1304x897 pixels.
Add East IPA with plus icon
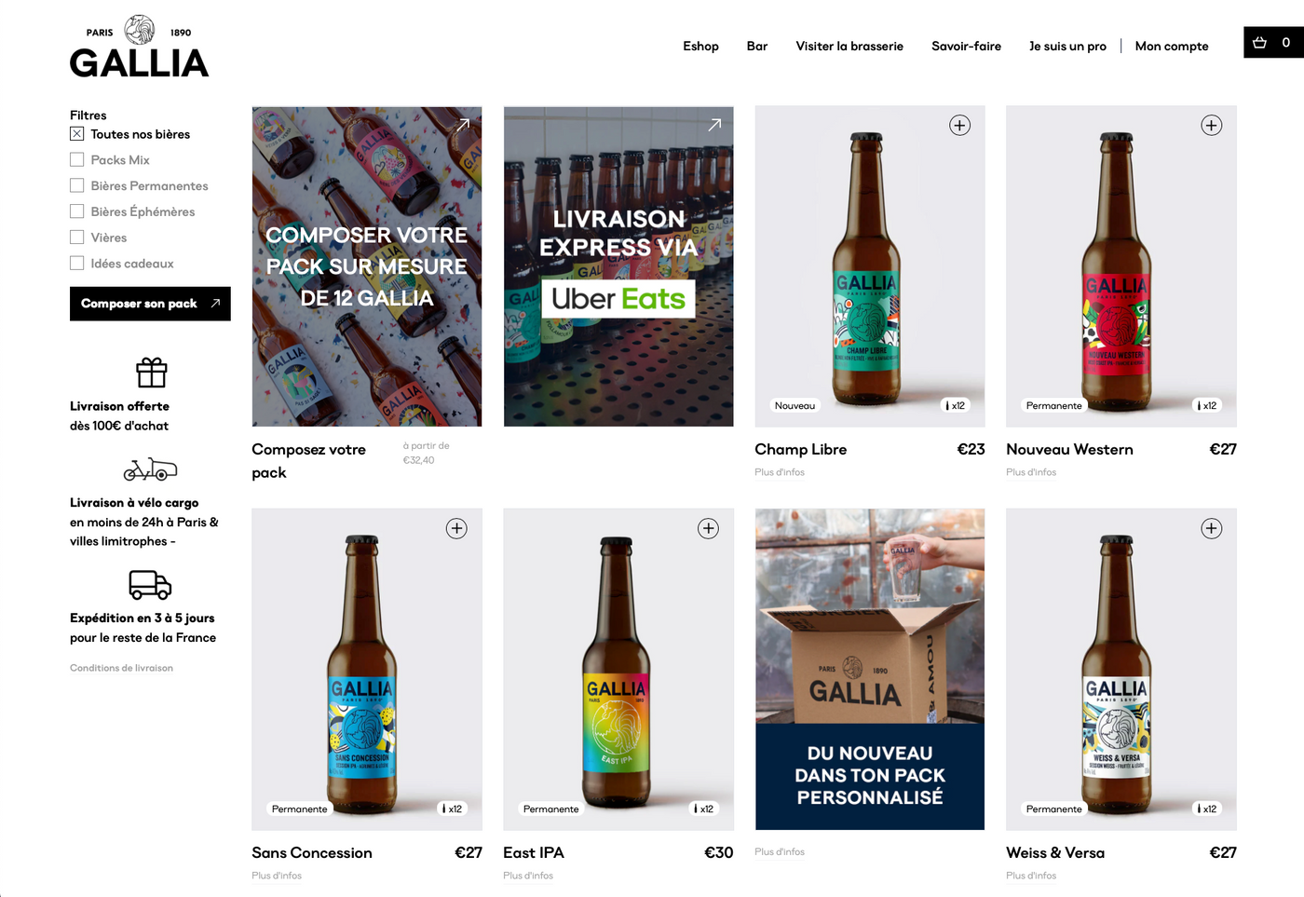point(708,528)
